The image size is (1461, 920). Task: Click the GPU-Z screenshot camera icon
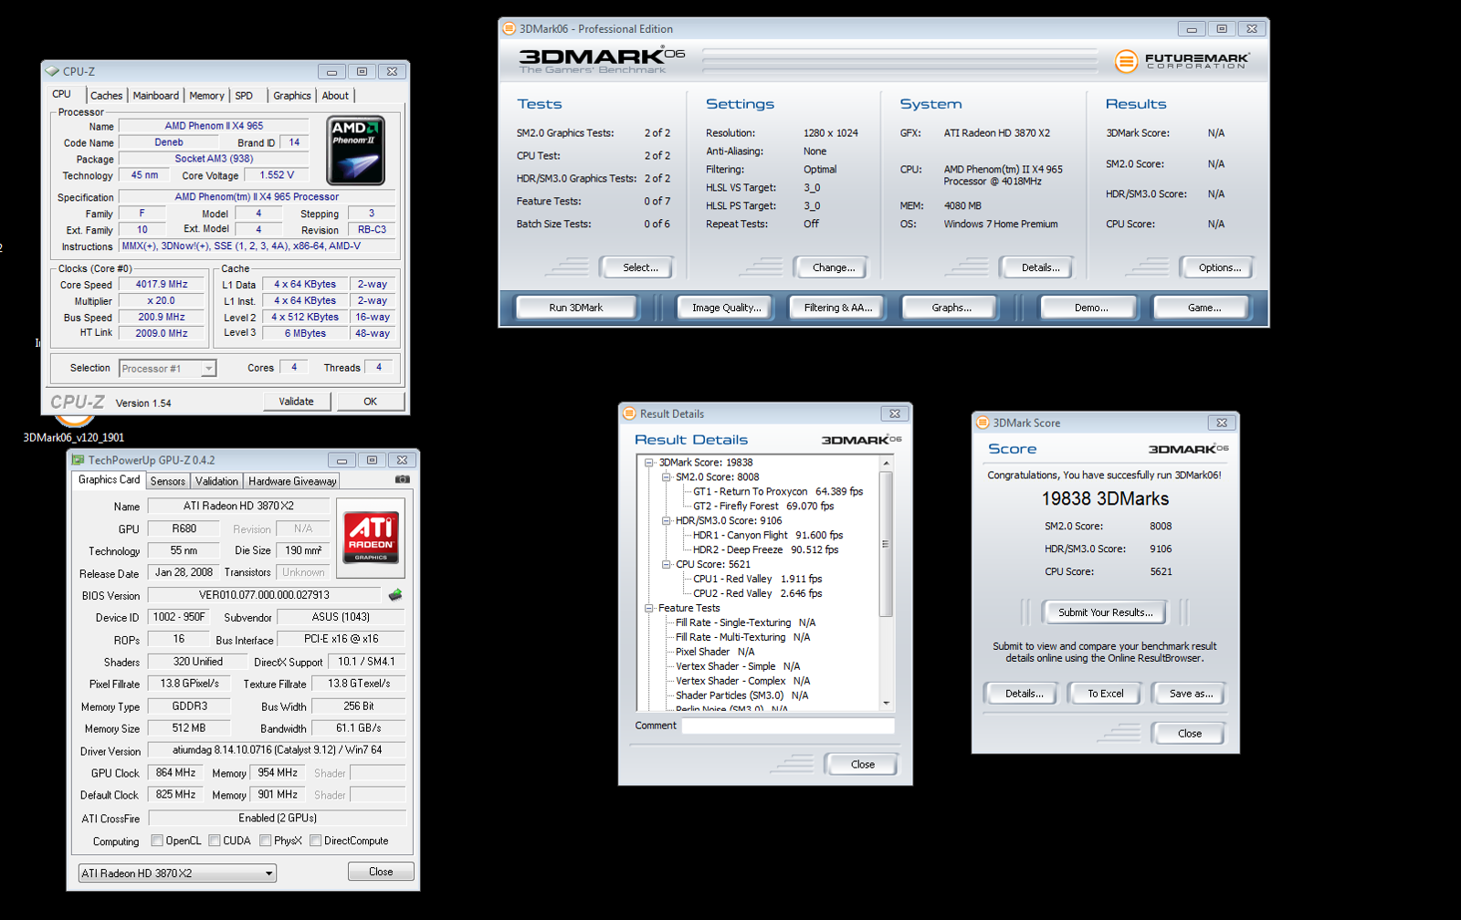[x=403, y=479]
